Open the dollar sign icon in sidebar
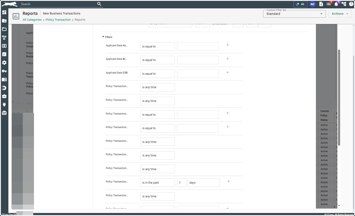 pyautogui.click(x=4, y=46)
